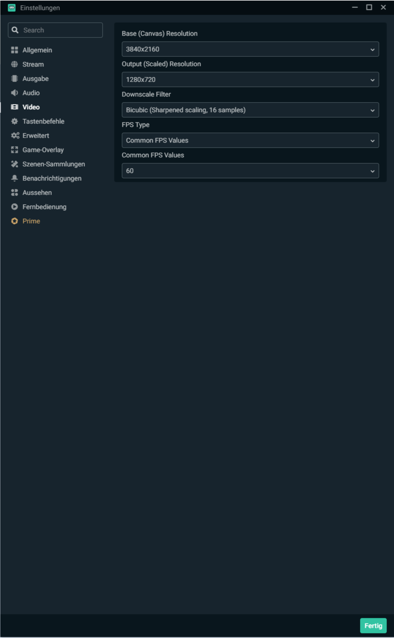Click the Erweitert gears icon
This screenshot has width=394, height=638.
click(15, 136)
